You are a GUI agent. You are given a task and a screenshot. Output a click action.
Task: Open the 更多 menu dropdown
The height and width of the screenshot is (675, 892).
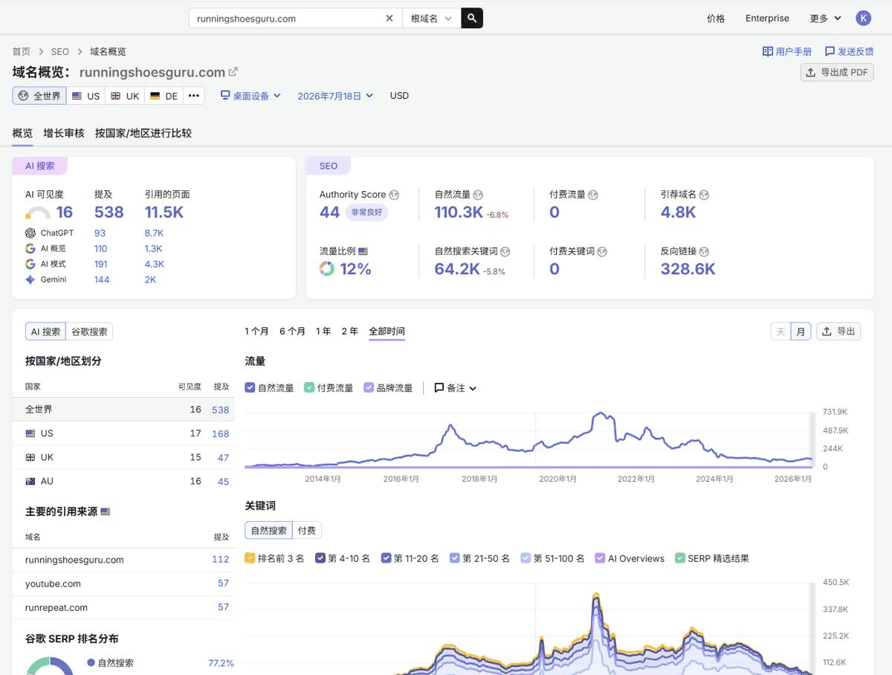tap(826, 19)
